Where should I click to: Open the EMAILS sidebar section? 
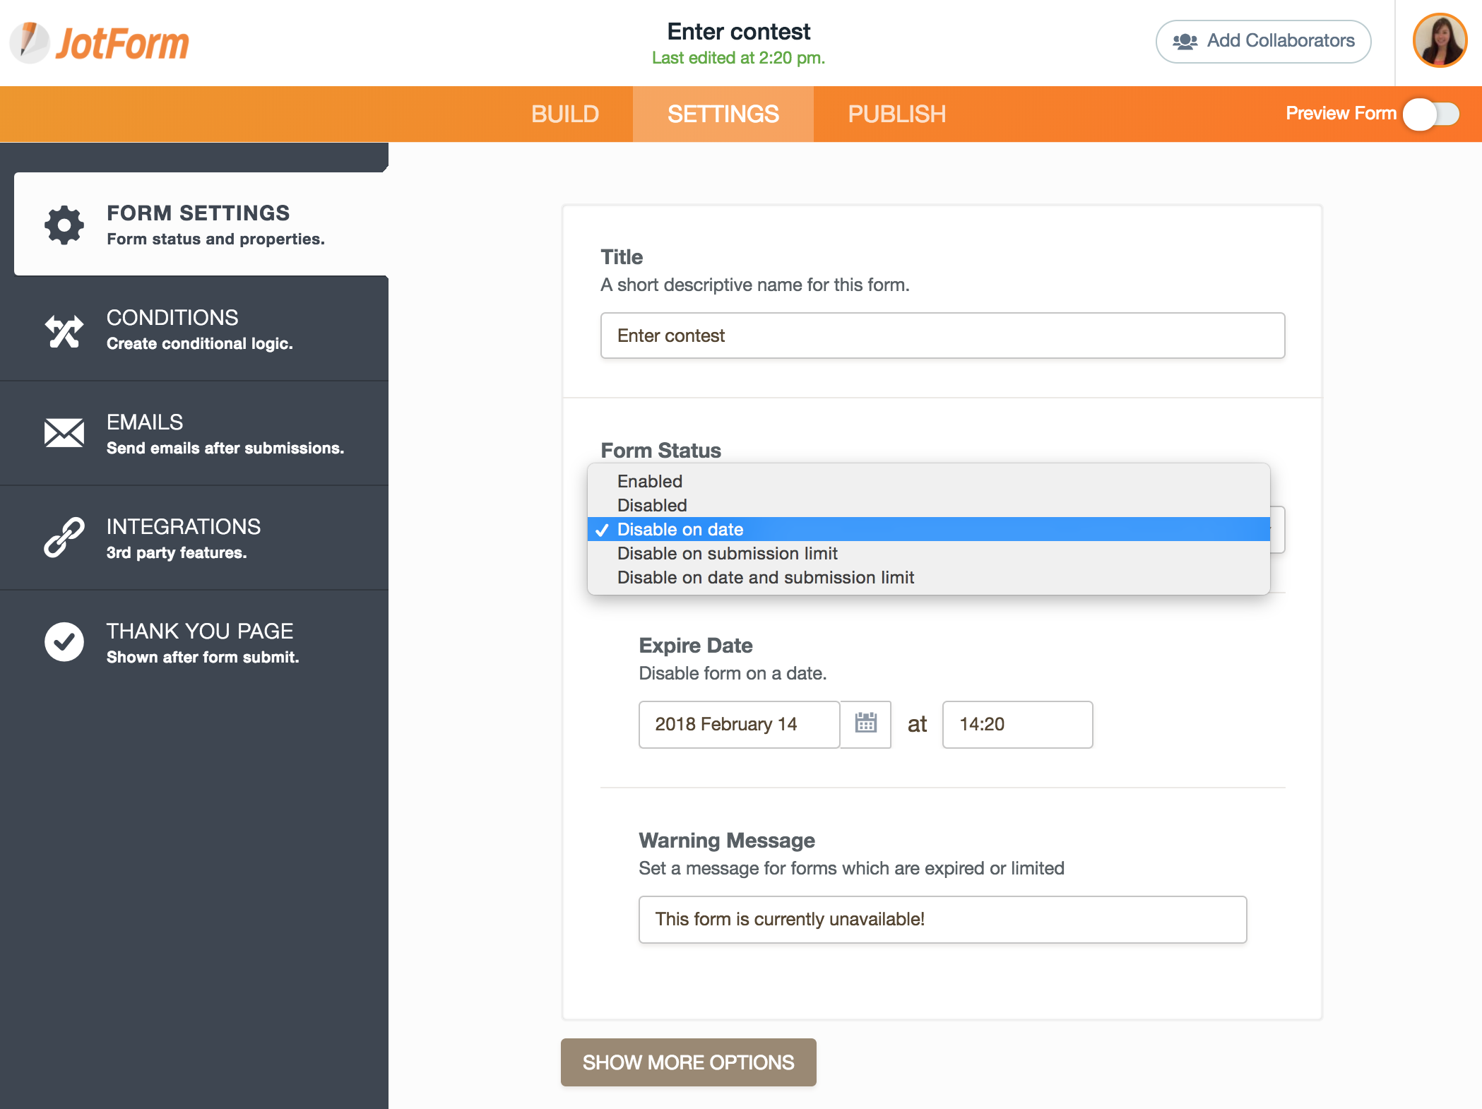tap(194, 434)
